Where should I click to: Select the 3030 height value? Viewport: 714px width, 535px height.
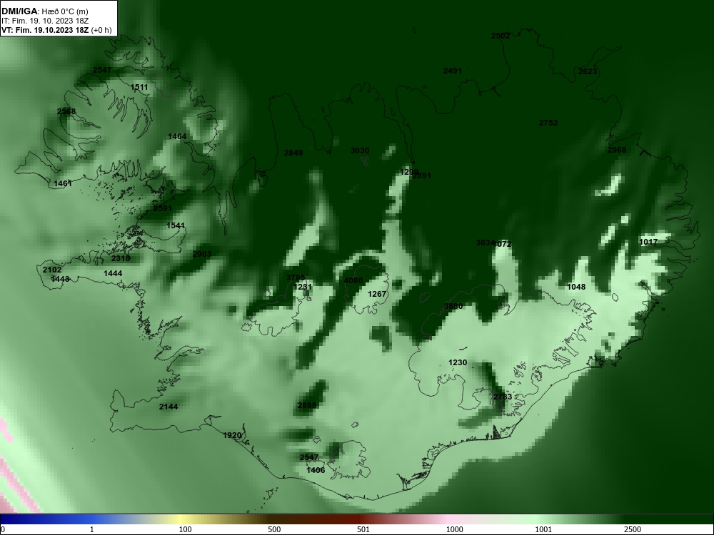click(x=360, y=151)
